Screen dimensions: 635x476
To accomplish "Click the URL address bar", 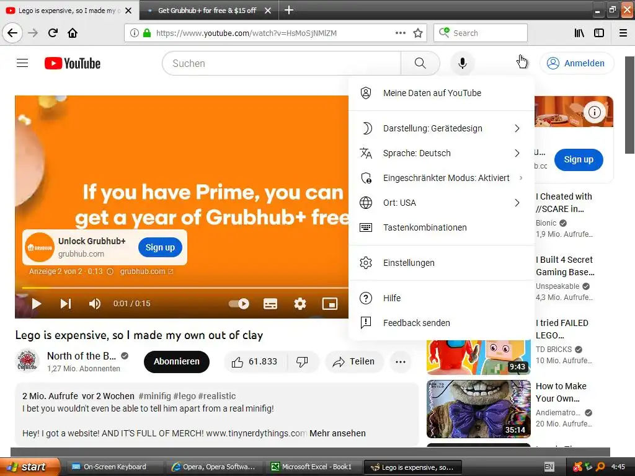I will pyautogui.click(x=275, y=33).
